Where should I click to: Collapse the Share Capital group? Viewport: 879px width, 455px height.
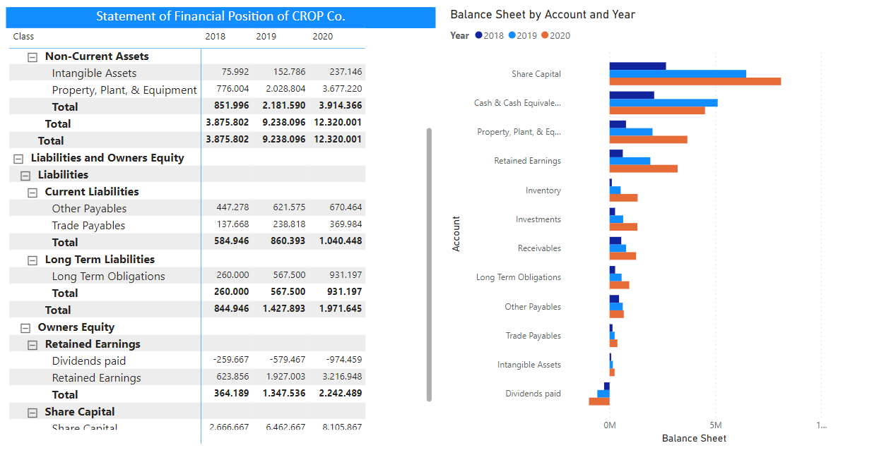point(33,412)
